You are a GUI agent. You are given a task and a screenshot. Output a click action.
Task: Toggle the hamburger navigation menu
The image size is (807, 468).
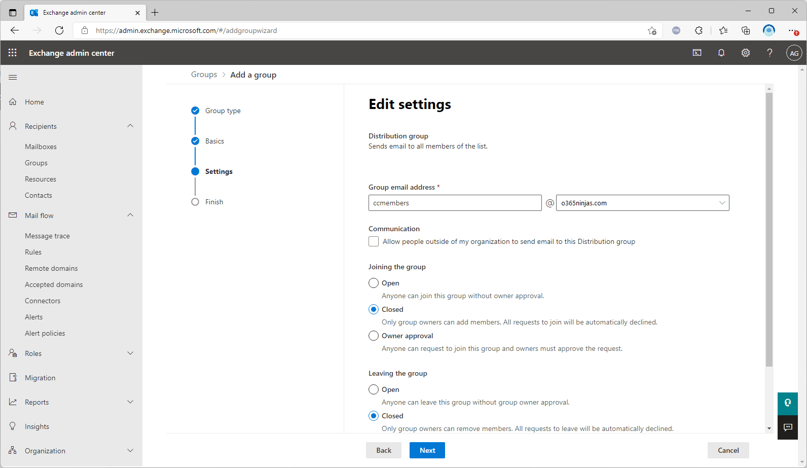[x=13, y=77]
